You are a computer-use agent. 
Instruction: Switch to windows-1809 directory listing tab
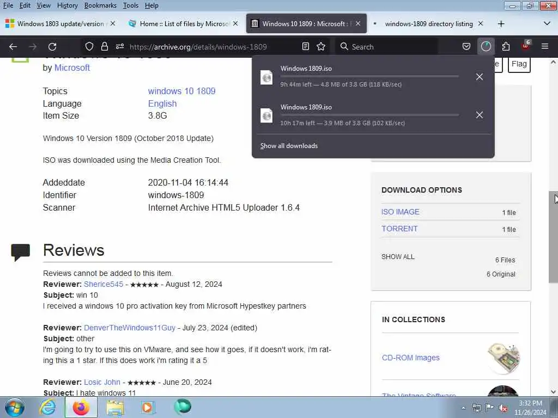(x=429, y=23)
